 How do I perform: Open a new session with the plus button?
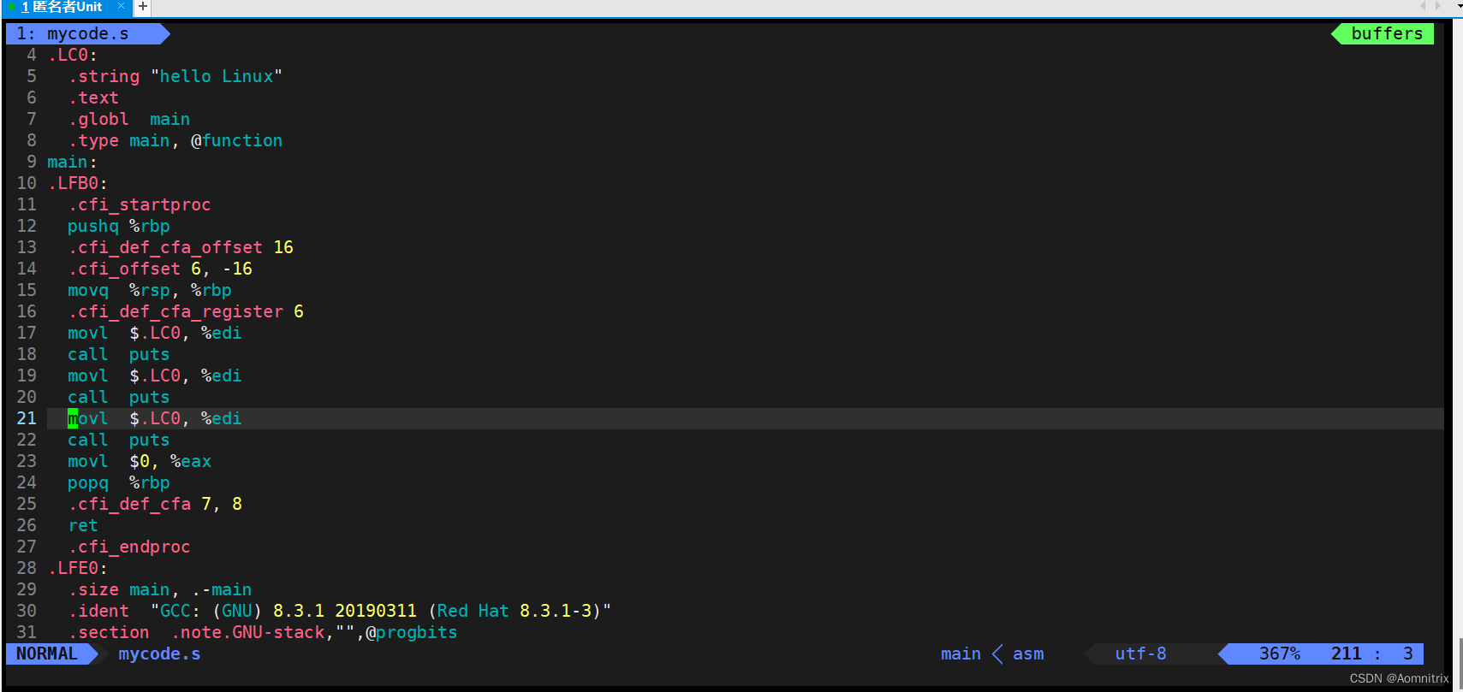143,7
